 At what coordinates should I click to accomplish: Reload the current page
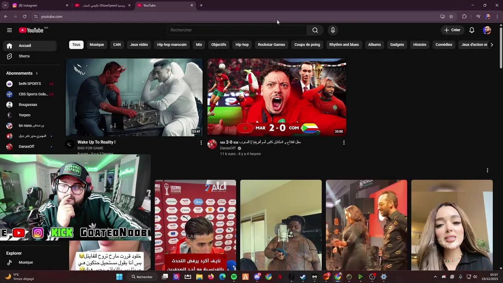[24, 17]
